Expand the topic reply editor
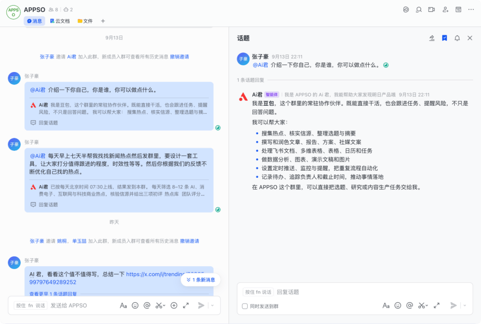This screenshot has height=324, width=481. pyautogui.click(x=436, y=305)
